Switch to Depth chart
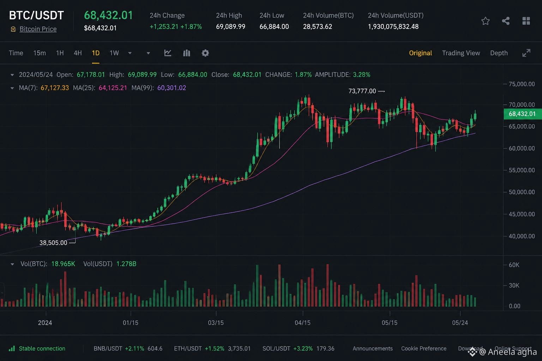This screenshot has width=542, height=361. coord(499,53)
